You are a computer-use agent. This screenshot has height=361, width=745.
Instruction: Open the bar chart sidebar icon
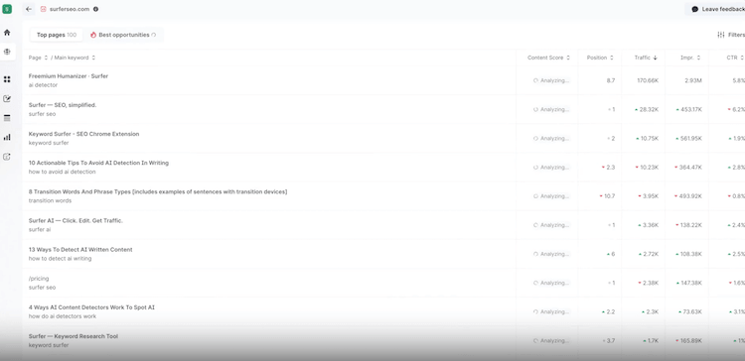point(7,137)
